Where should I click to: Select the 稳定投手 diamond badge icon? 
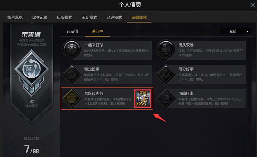click(x=72, y=74)
